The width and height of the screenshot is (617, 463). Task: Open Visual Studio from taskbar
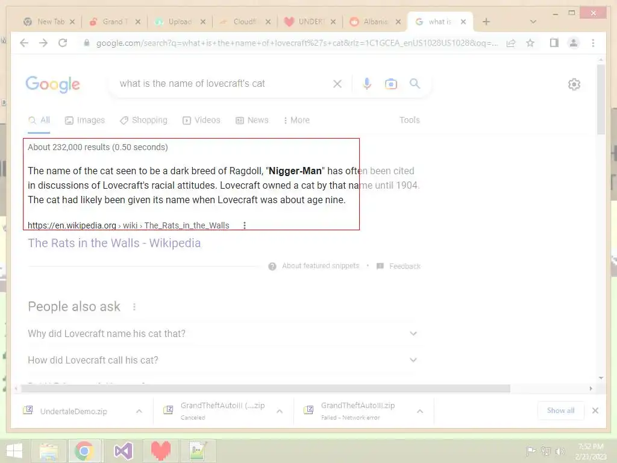(x=123, y=451)
